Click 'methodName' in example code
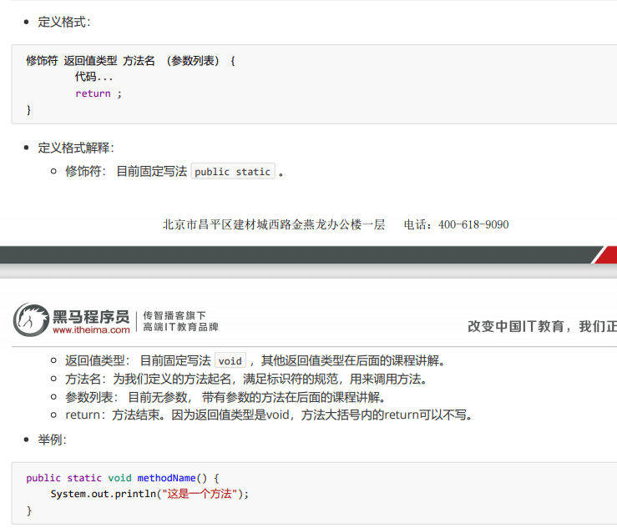 166,478
